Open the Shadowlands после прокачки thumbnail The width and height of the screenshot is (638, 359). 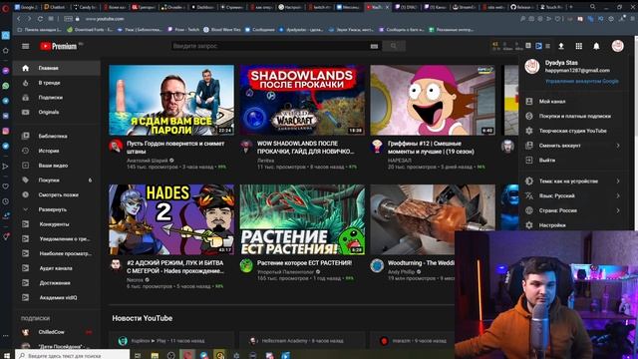(302, 100)
